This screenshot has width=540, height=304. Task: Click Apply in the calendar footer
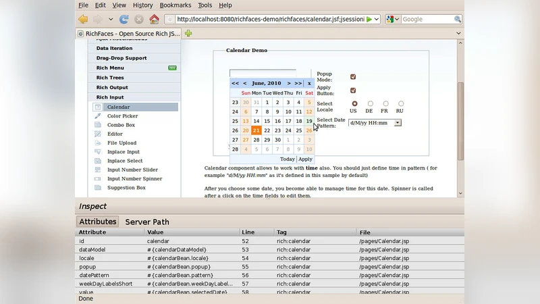[x=306, y=159]
